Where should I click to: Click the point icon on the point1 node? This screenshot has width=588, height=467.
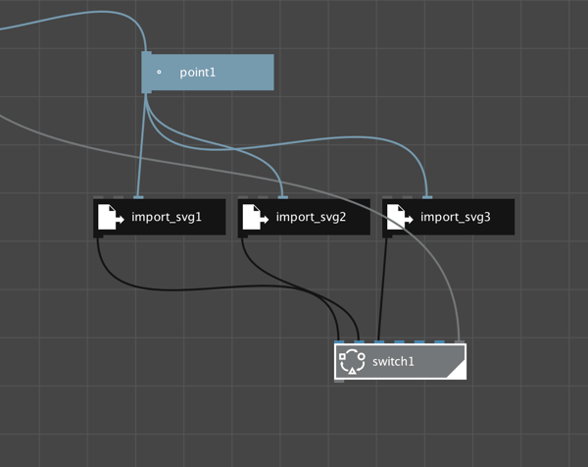tap(159, 72)
